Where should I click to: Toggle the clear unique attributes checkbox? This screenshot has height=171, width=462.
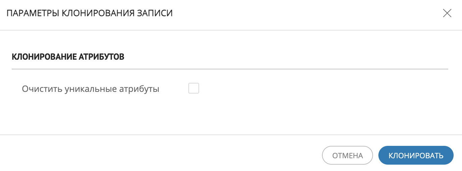coord(194,89)
